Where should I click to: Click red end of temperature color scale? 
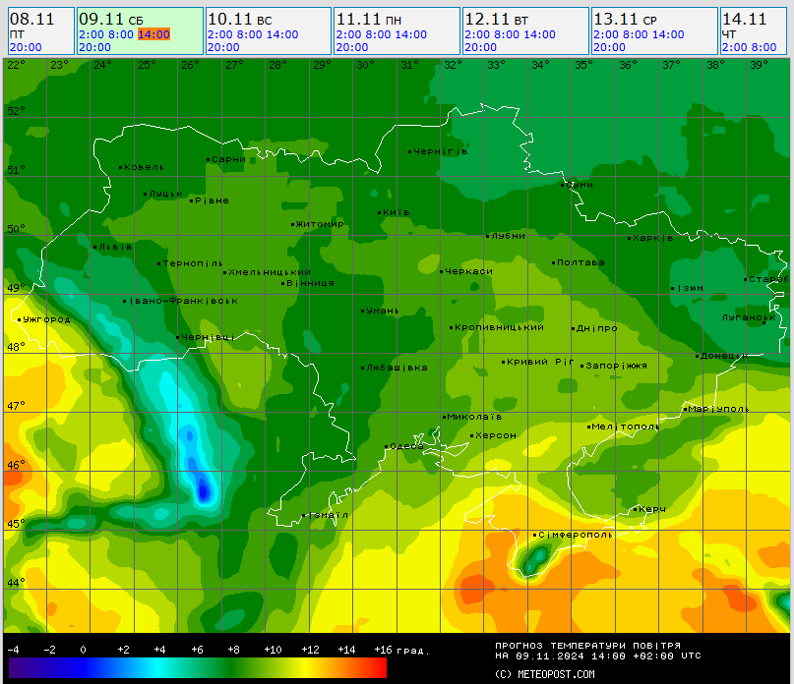coord(380,668)
